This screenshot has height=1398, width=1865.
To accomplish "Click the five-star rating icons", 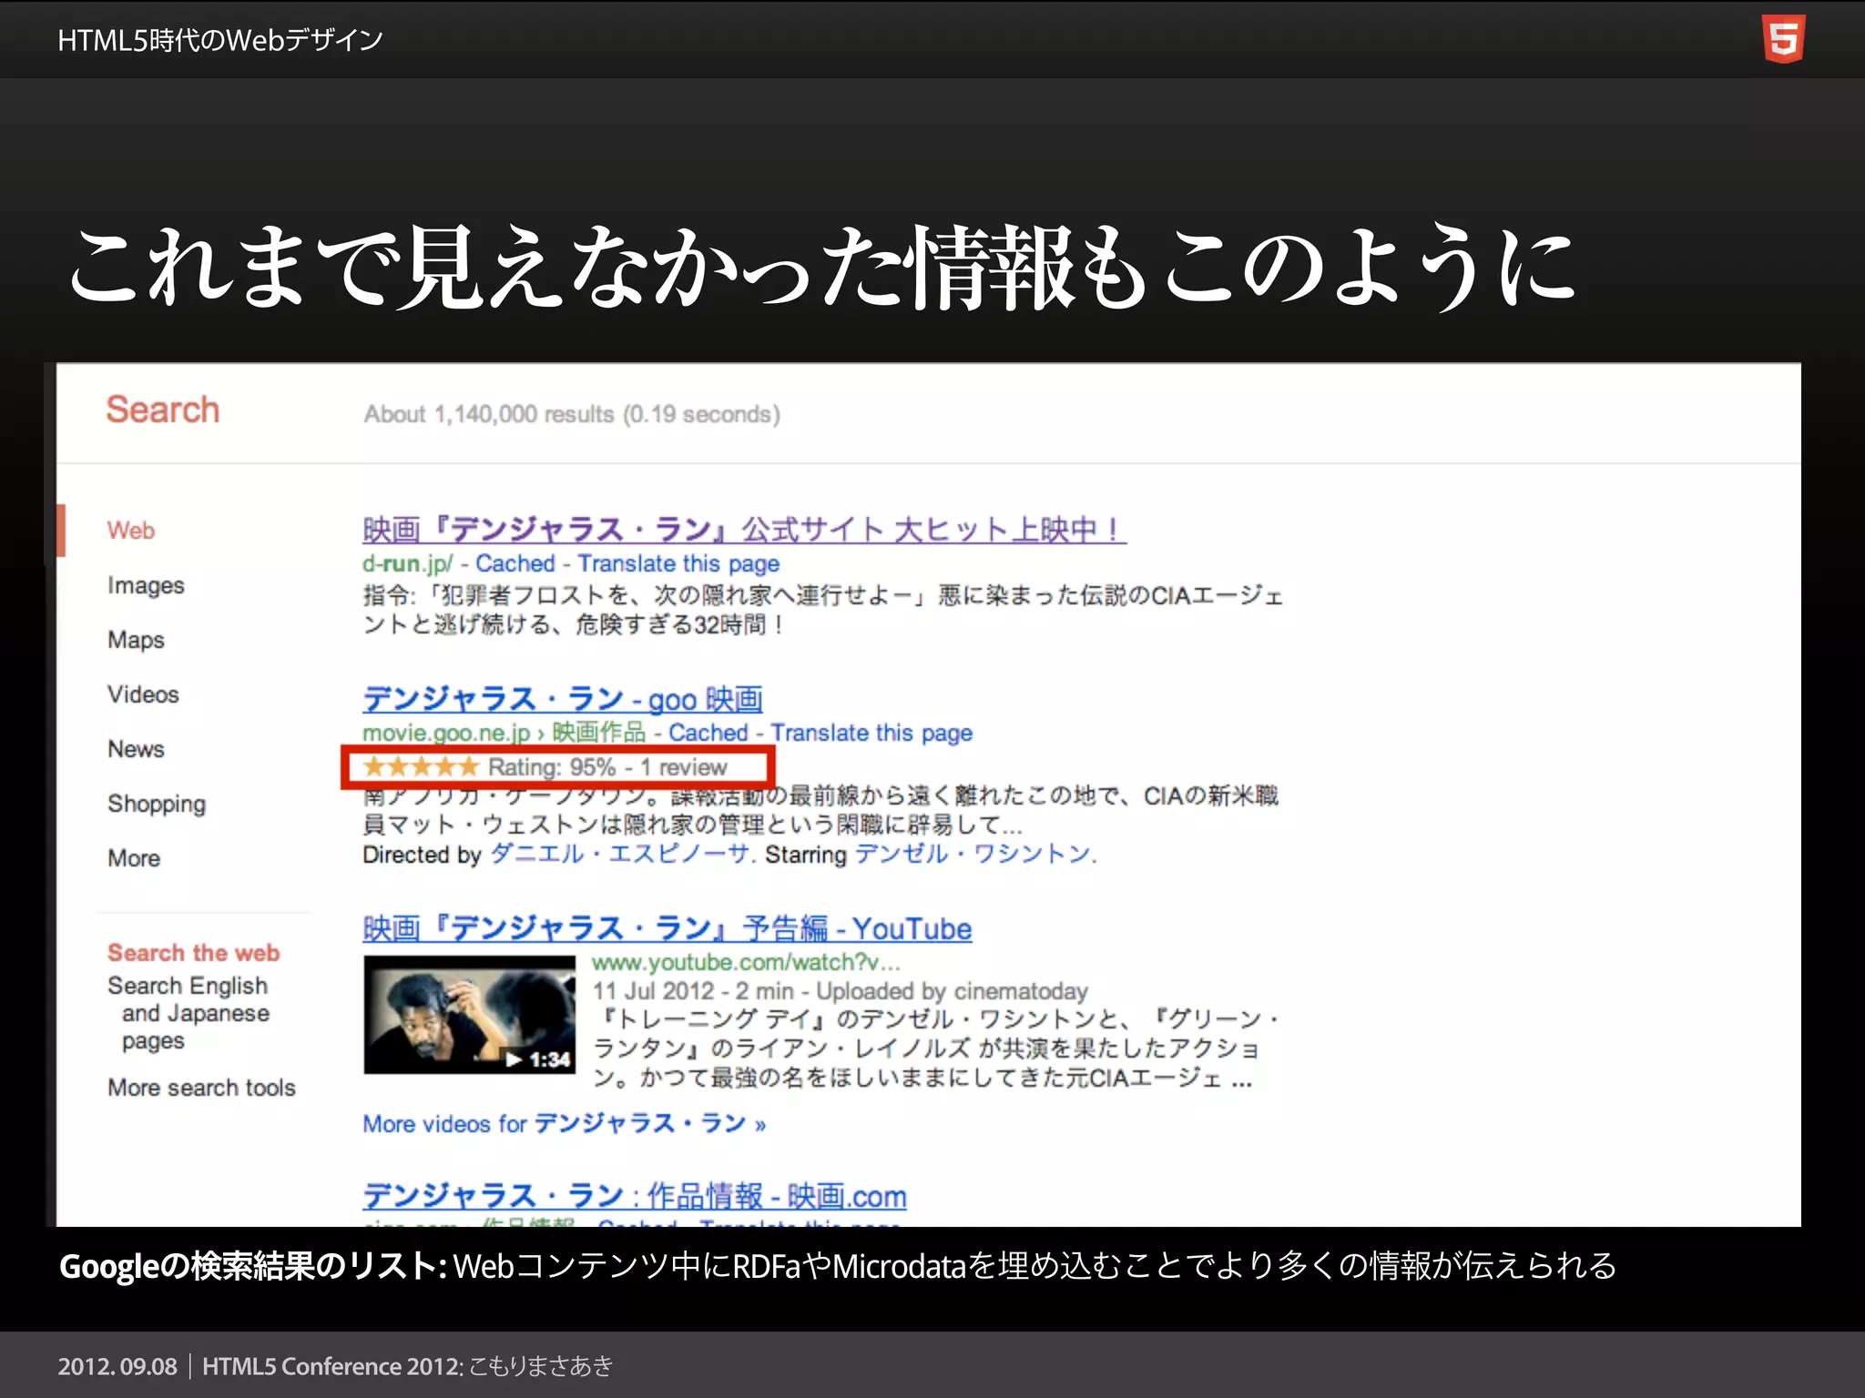I will coord(421,766).
